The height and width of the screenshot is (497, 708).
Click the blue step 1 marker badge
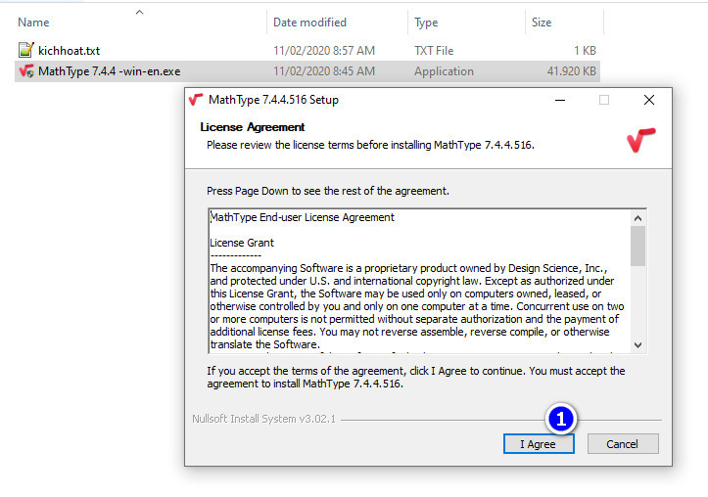tap(561, 419)
